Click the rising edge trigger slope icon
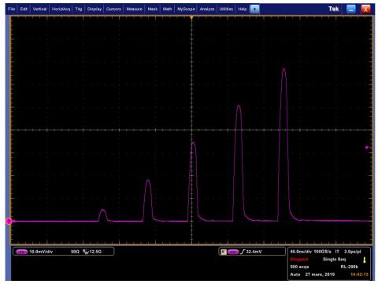Screen dimensions: 378x284 coord(243,252)
